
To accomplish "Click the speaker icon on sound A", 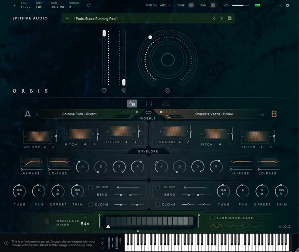I will pyautogui.click(x=137, y=112).
